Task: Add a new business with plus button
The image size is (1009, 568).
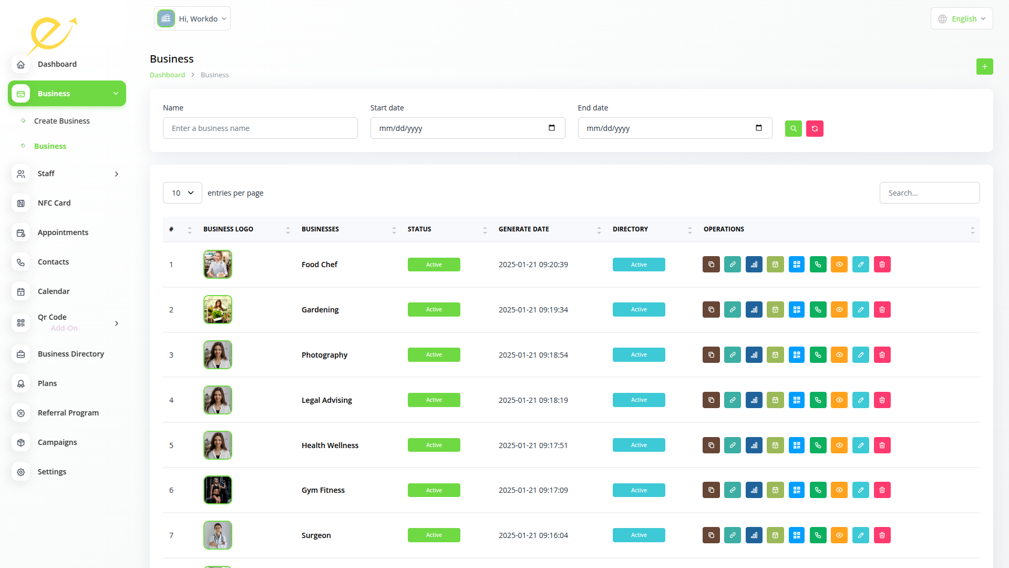Action: pos(985,67)
